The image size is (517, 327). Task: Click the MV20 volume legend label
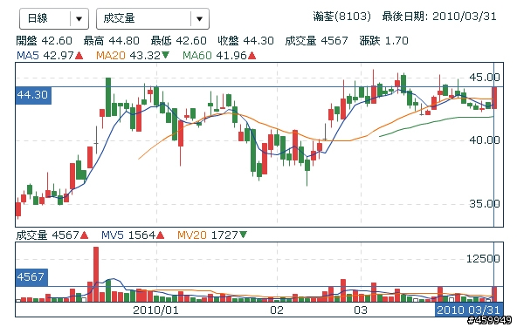192,235
